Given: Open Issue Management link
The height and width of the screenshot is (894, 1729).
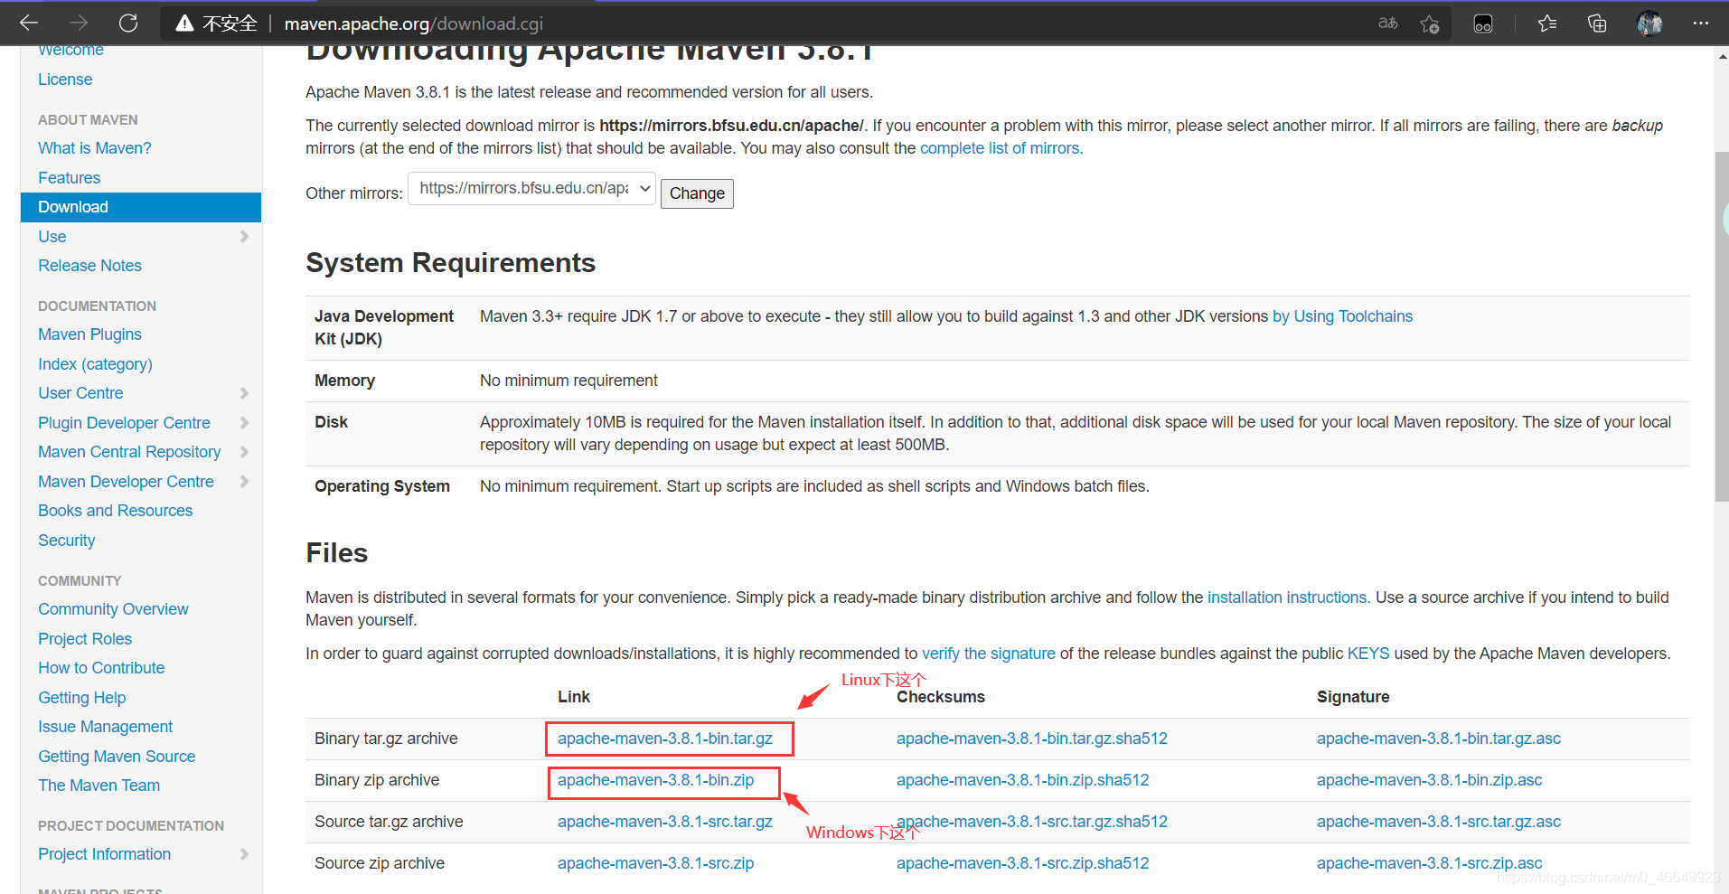Looking at the screenshot, I should [105, 727].
